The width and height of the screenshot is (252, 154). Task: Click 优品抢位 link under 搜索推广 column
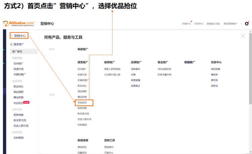[82, 102]
